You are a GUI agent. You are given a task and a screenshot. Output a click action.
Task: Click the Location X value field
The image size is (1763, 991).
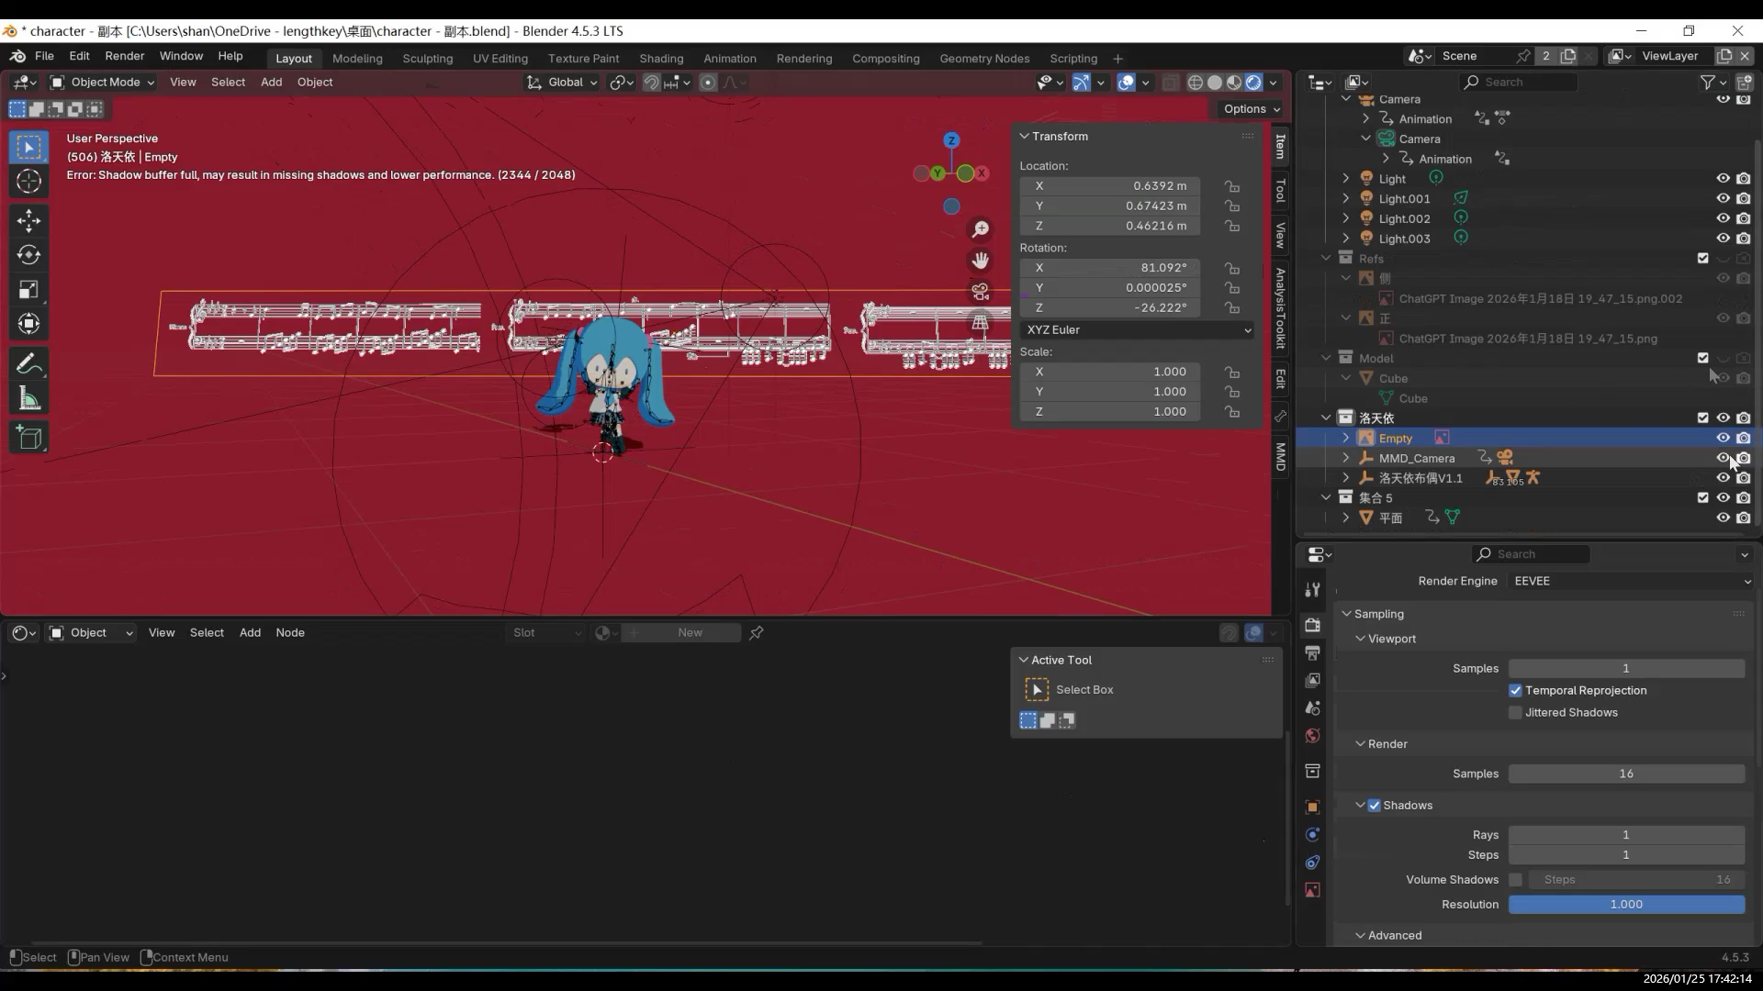(1109, 185)
